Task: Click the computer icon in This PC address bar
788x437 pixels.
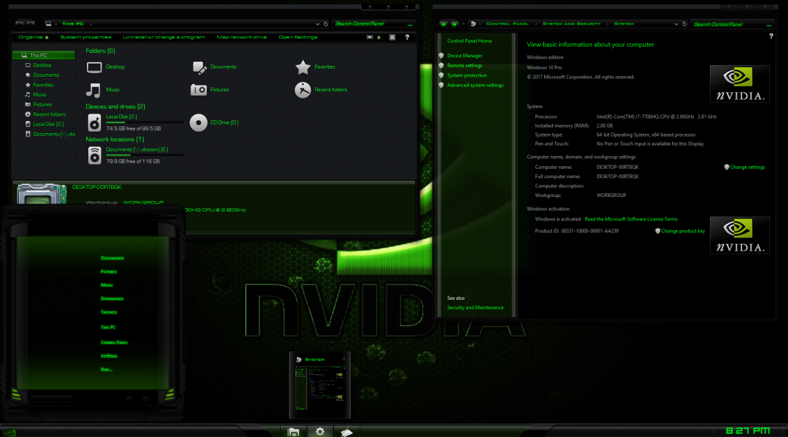Action: coord(48,24)
